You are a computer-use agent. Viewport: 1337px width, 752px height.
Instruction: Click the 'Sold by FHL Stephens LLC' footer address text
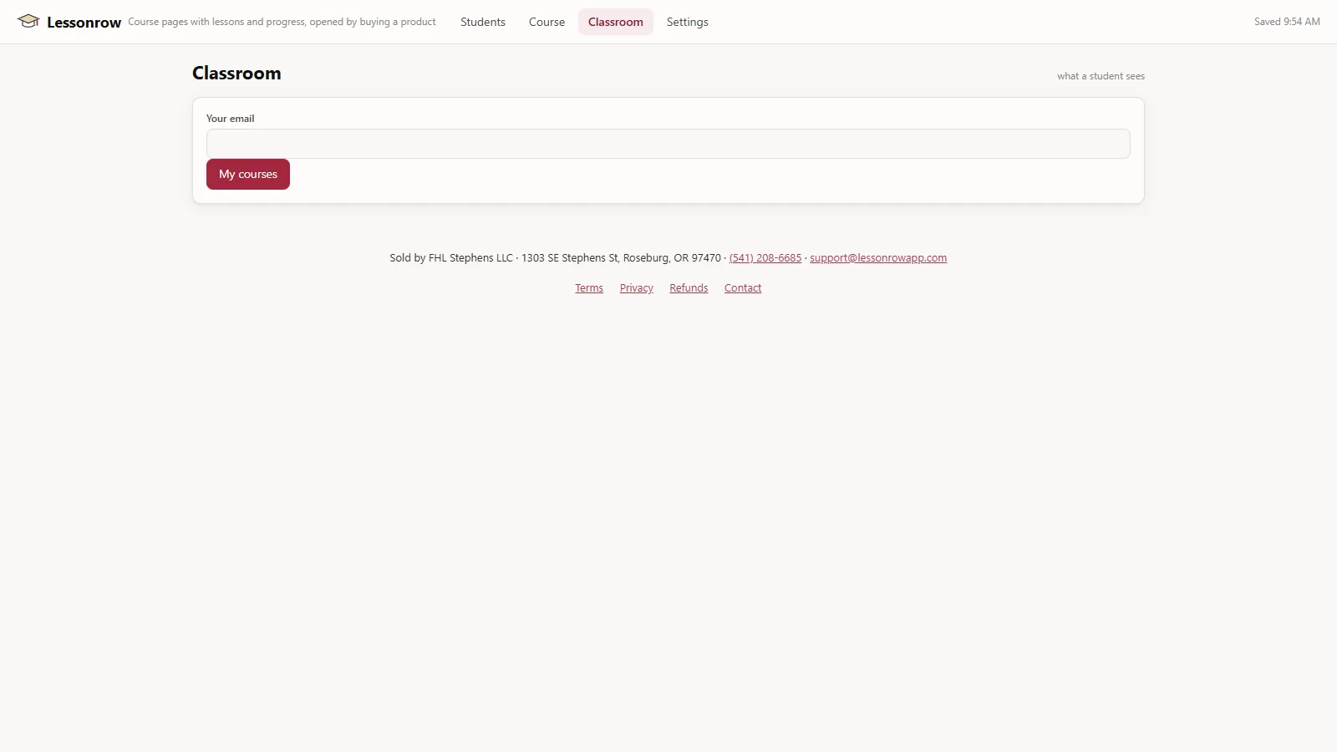pyautogui.click(x=555, y=258)
